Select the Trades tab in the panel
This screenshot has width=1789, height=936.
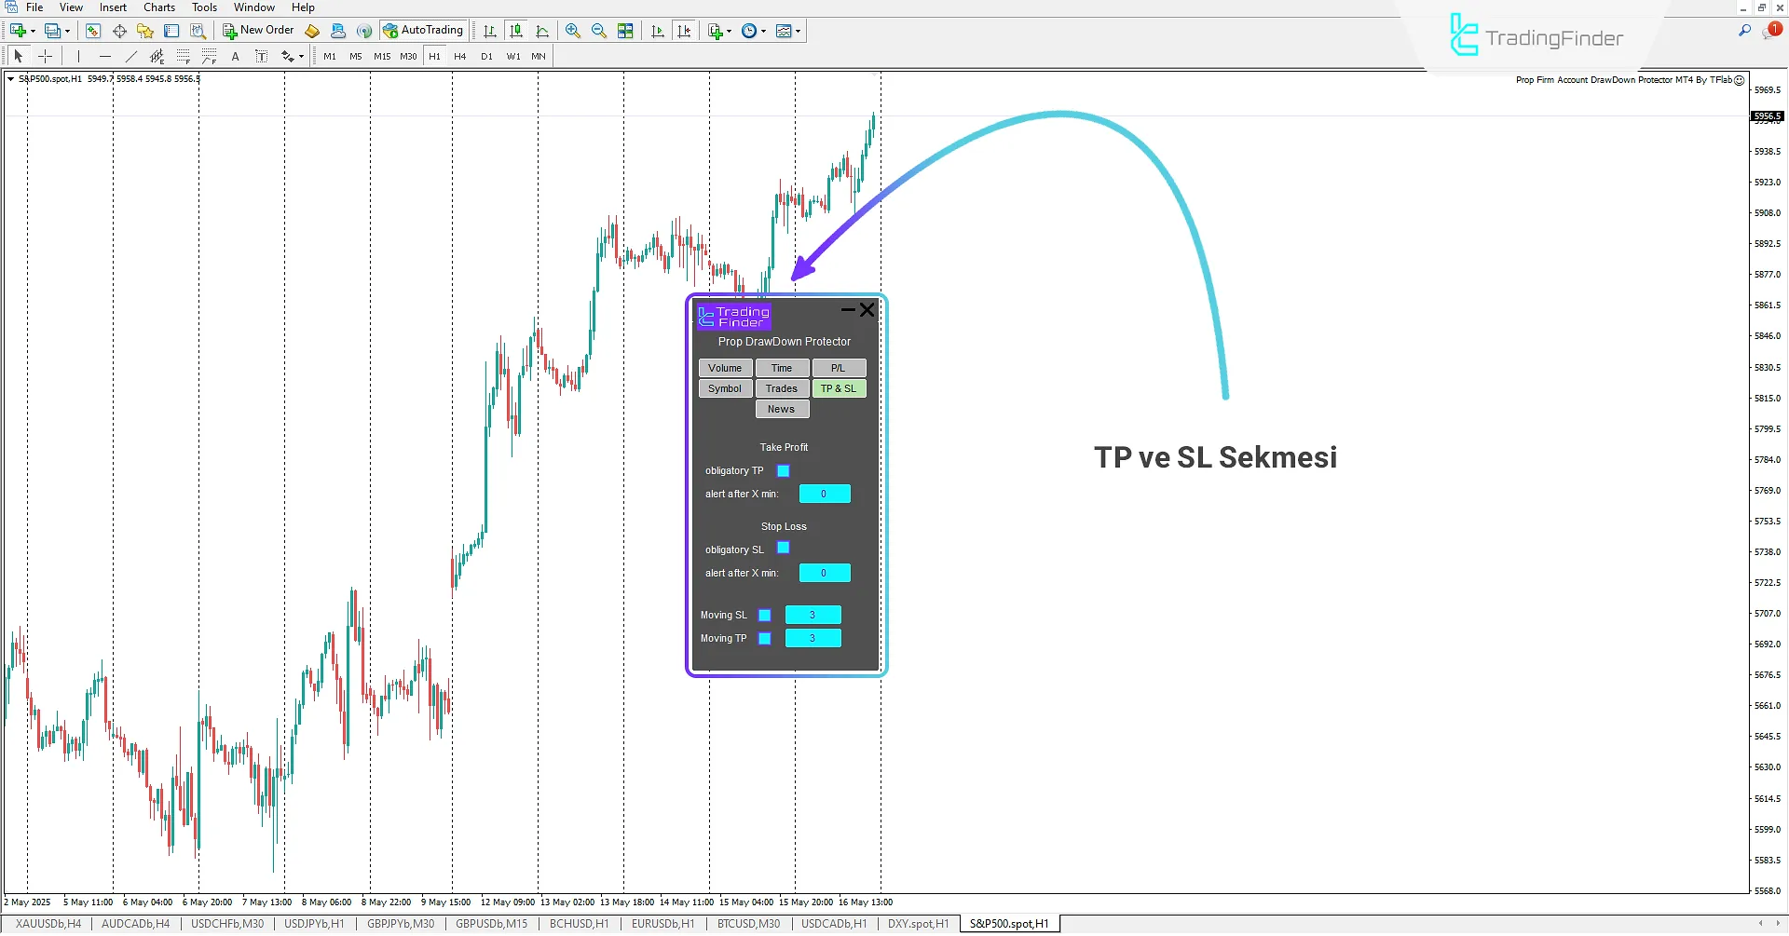click(782, 388)
